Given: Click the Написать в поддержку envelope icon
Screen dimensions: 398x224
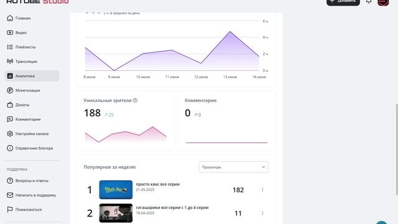Looking at the screenshot, I should 10,195.
